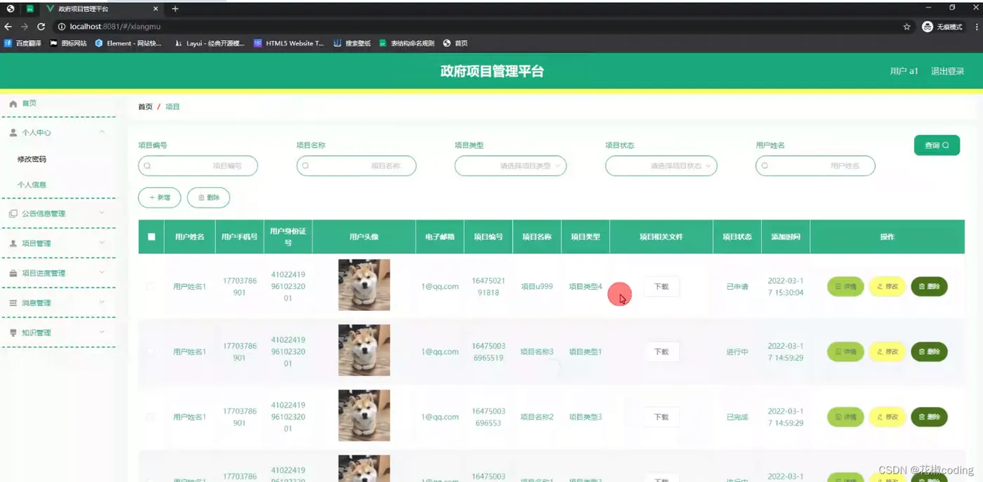The height and width of the screenshot is (482, 983).
Task: Click the icon beside 项目进度管理
Action: [x=13, y=273]
